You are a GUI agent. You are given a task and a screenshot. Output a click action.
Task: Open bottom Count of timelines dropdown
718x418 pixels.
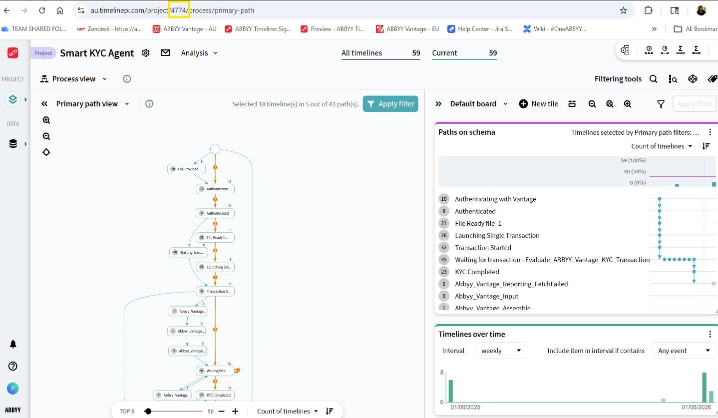(x=288, y=411)
